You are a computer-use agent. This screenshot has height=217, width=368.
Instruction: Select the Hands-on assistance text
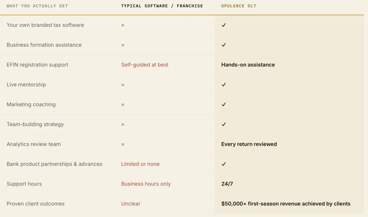pyautogui.click(x=248, y=65)
